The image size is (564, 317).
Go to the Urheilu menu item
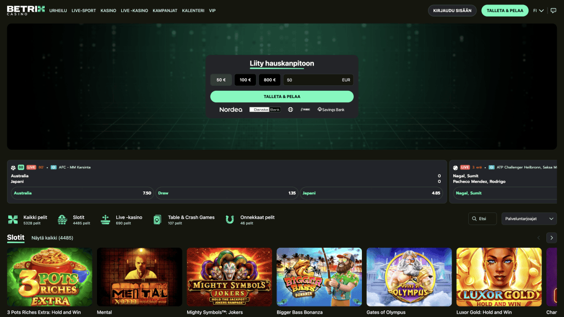pos(58,10)
